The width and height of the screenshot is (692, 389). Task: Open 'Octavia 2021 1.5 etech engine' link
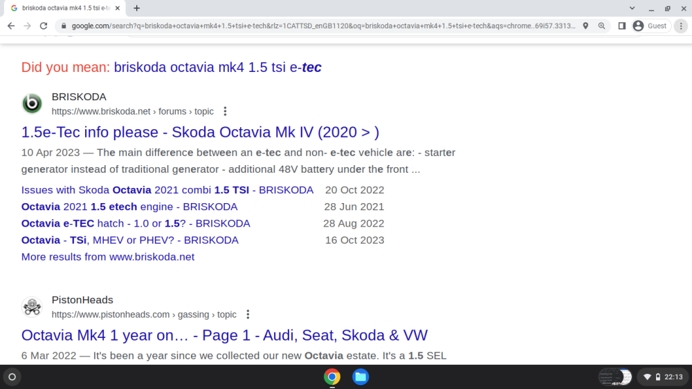coord(129,207)
